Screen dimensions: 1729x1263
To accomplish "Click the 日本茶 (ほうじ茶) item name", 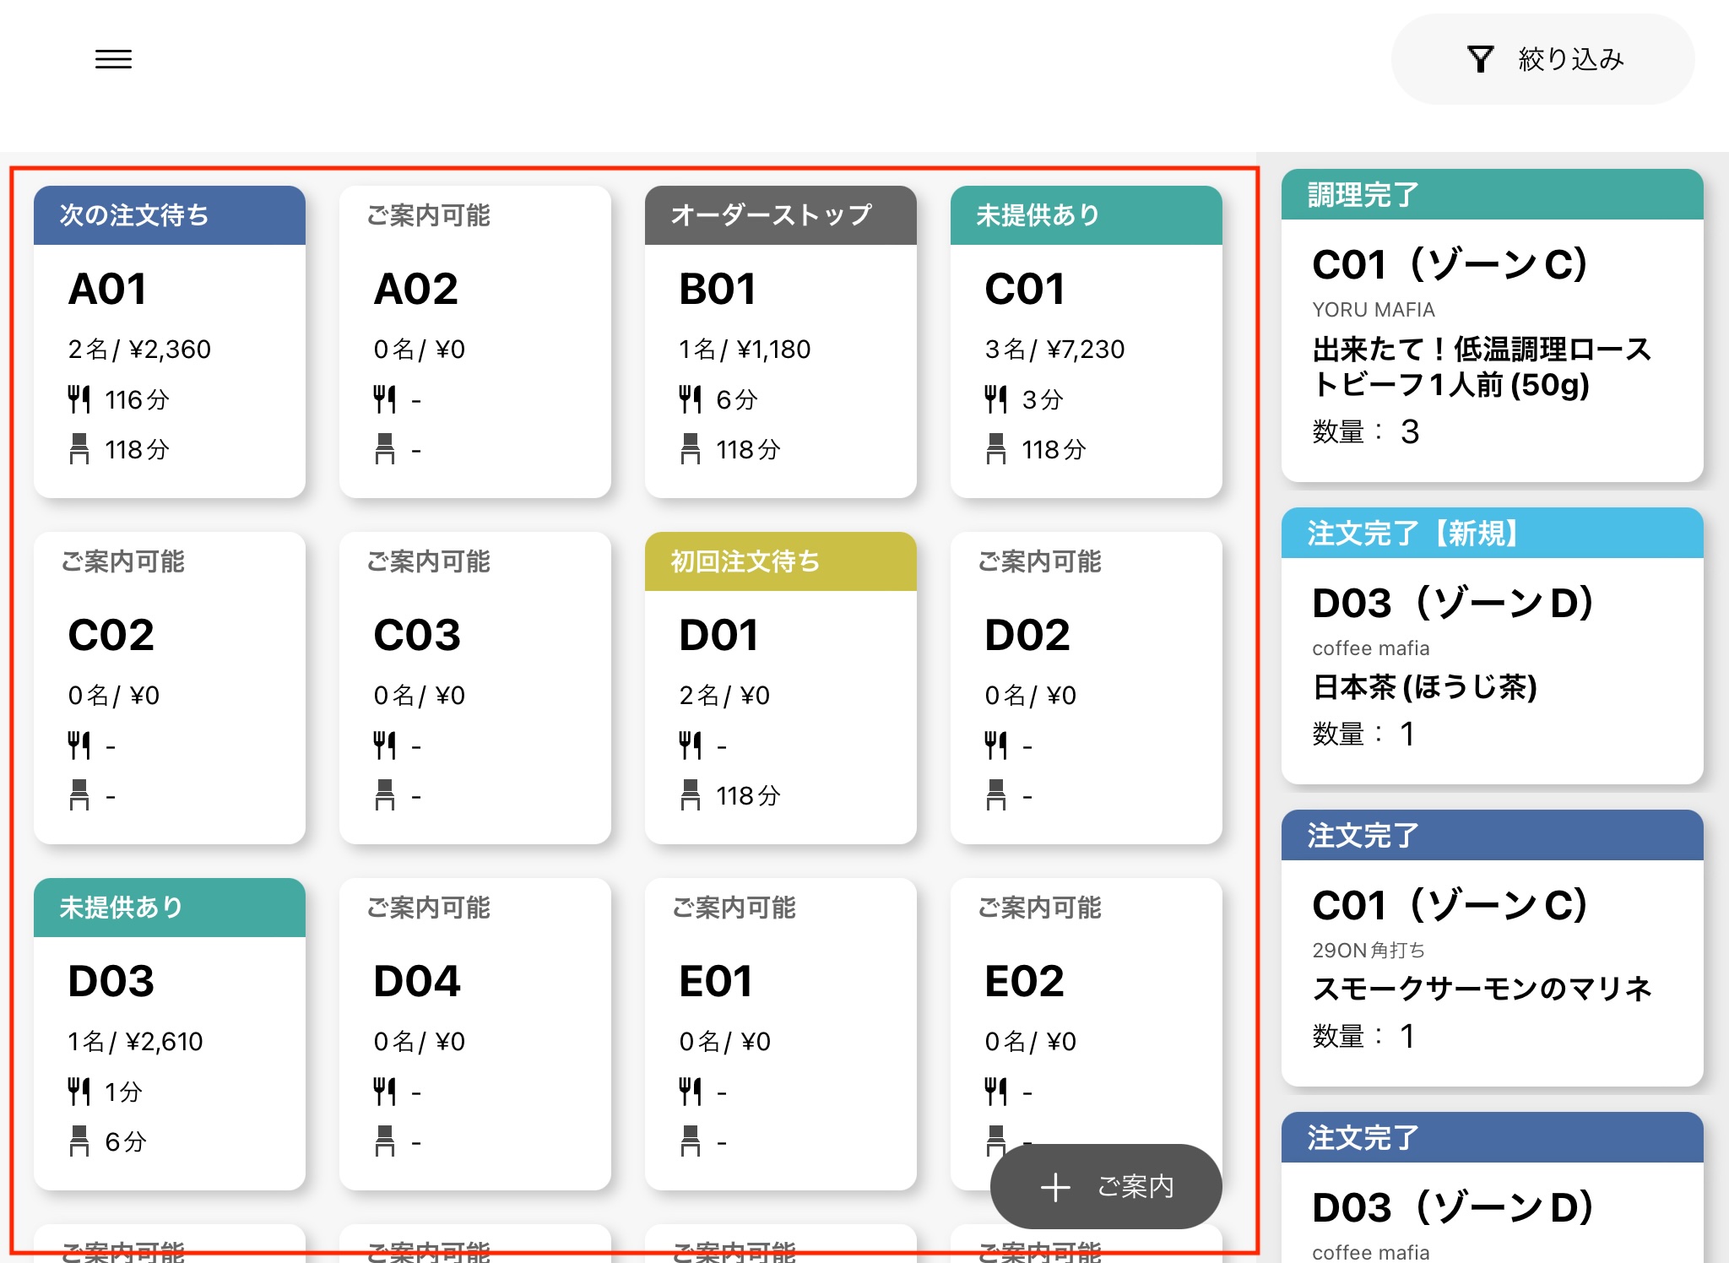I will click(x=1425, y=686).
